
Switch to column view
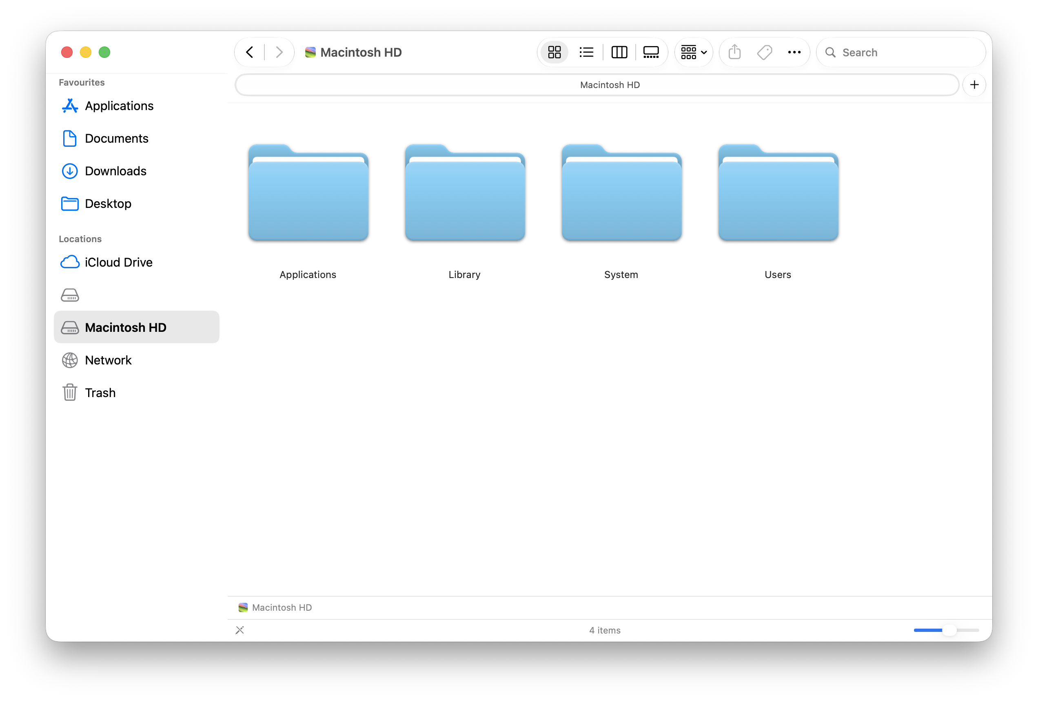(x=619, y=52)
